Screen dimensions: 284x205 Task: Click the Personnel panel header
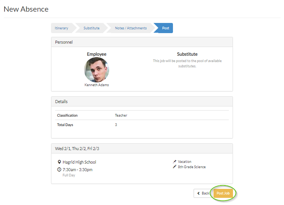(142, 42)
